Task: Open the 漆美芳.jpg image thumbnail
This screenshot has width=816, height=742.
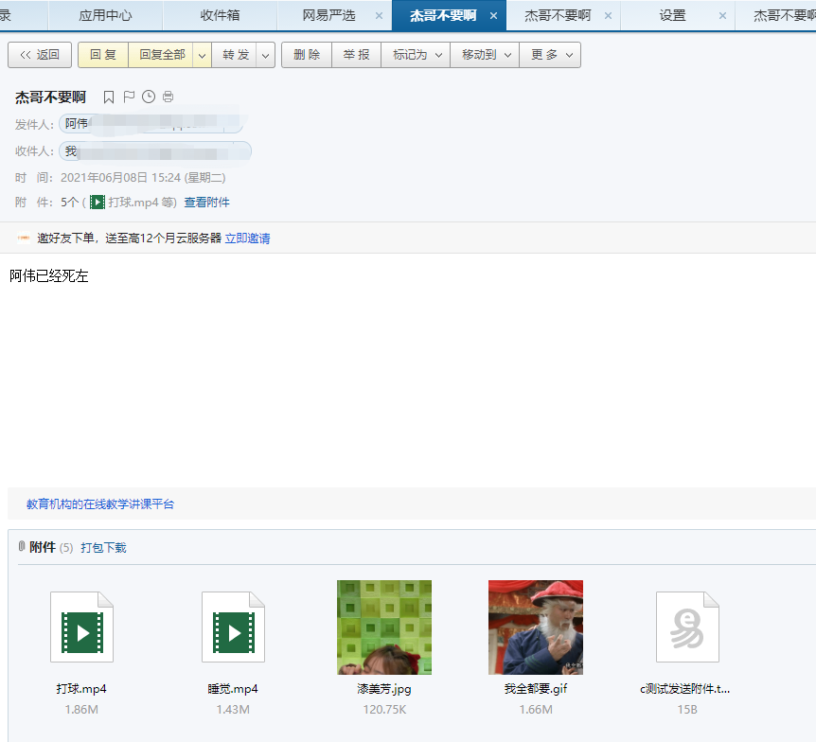Action: [384, 627]
